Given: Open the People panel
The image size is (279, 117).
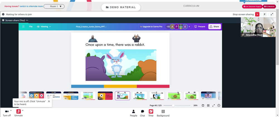Looking at the screenshot, I should 133,113.
